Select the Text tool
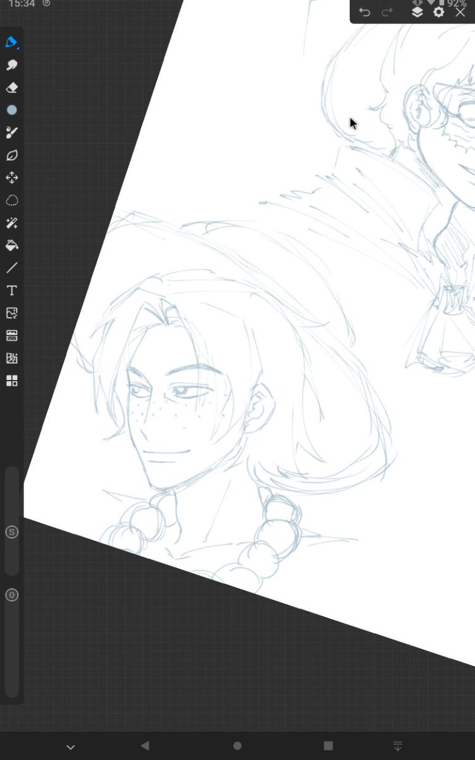The image size is (475, 760). pyautogui.click(x=11, y=291)
